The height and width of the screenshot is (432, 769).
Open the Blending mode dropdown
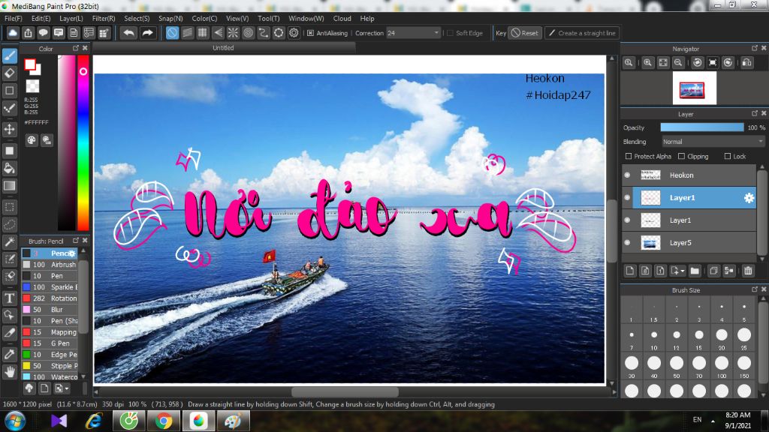713,142
